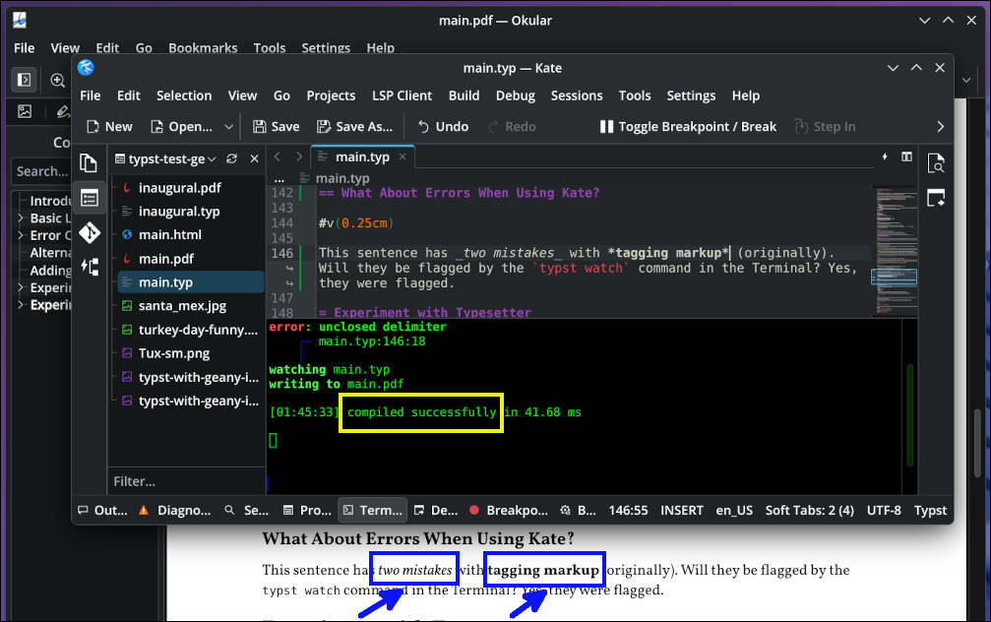Viewport: 991px width, 622px height.
Task: Open the Projects menu in Kate
Action: 332,95
